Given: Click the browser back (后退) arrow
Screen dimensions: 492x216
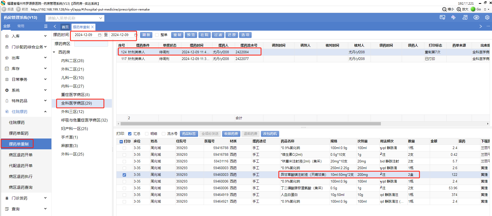Looking at the screenshot, I should pos(4,9).
